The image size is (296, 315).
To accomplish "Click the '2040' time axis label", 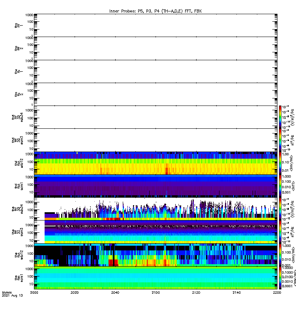I will [x=115, y=293].
